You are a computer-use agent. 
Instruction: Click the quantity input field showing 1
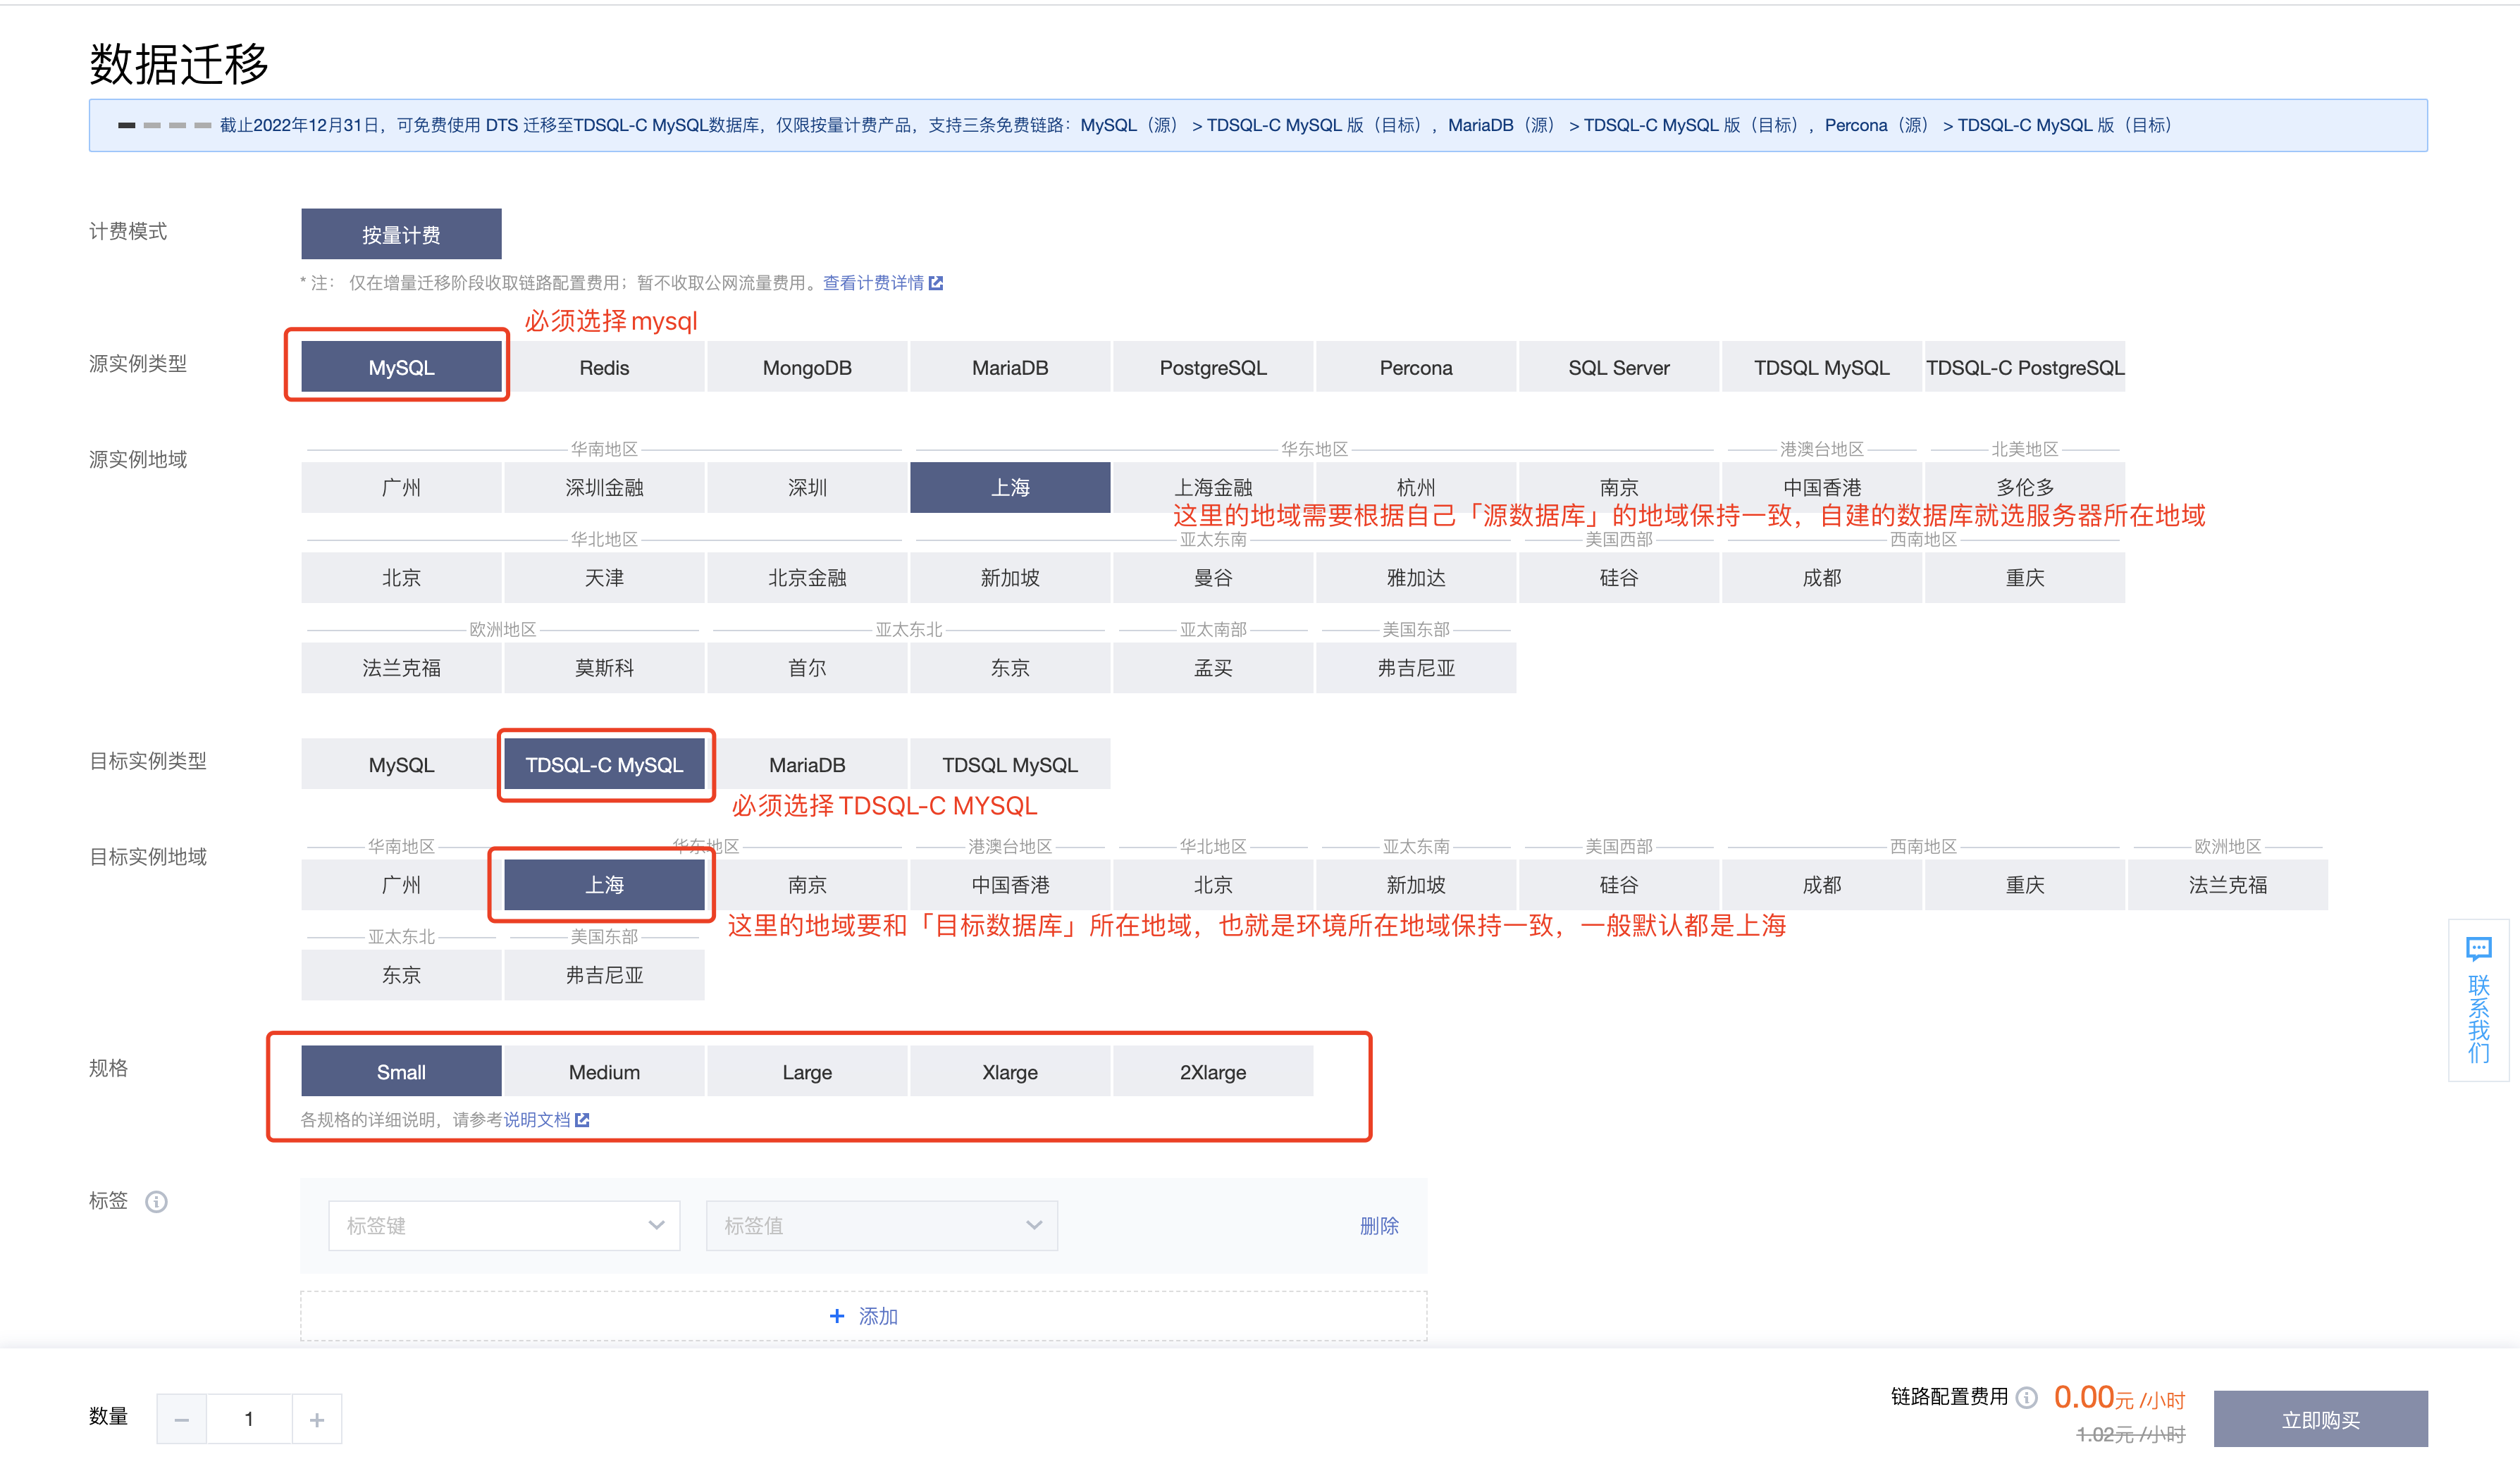(249, 1419)
